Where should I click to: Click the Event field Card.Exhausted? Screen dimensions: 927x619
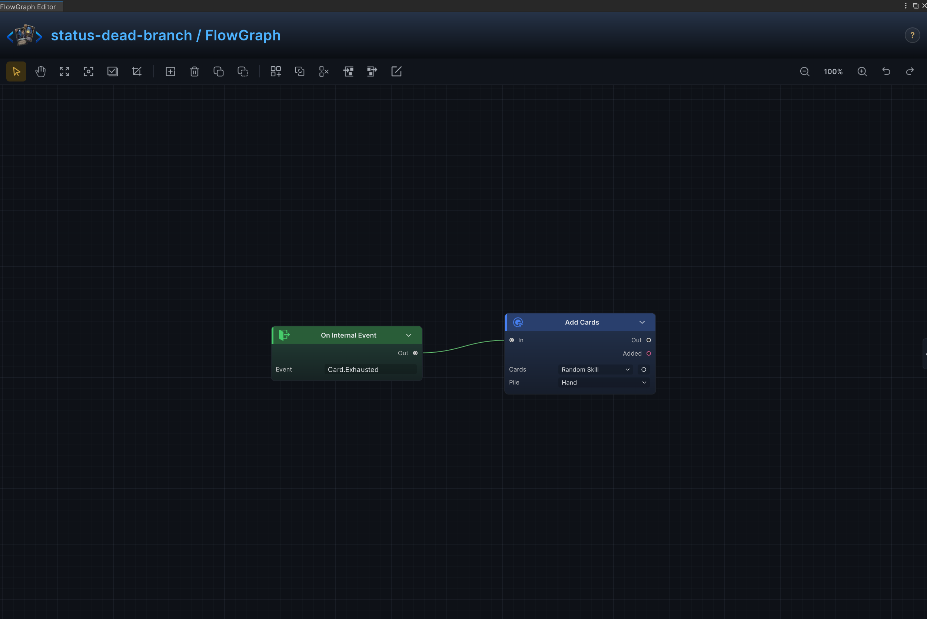(x=371, y=369)
